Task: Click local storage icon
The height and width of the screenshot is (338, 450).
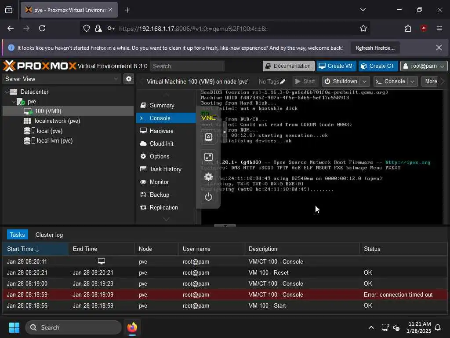Action: click(x=29, y=131)
